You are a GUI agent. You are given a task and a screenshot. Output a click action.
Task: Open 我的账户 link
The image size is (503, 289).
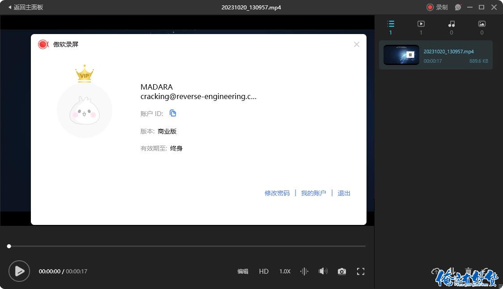[x=313, y=193]
